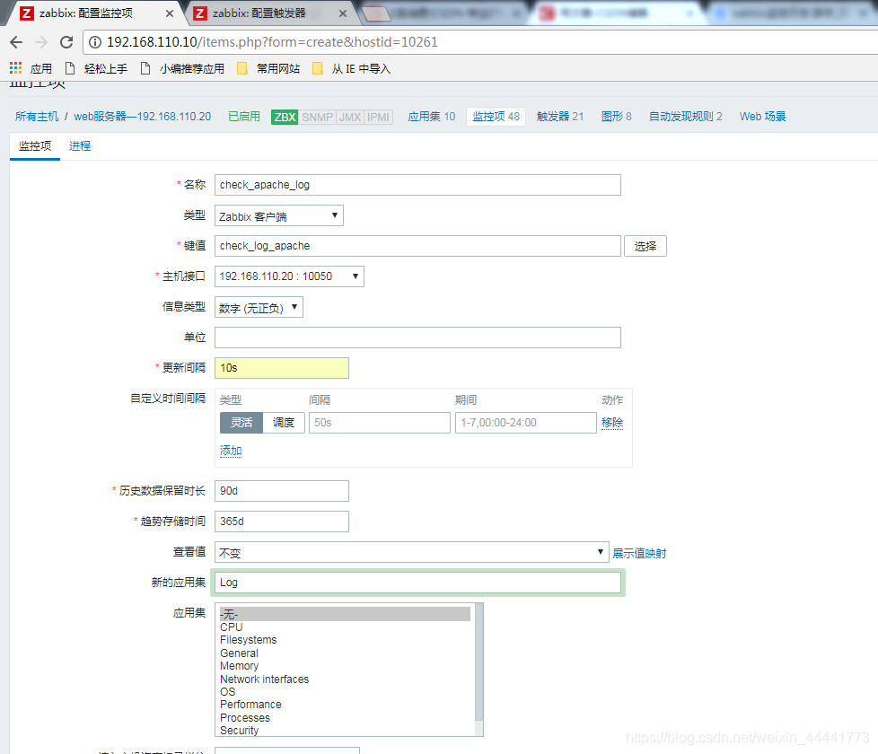
Task: Click the 移除 link for custom interval
Action: pos(612,423)
